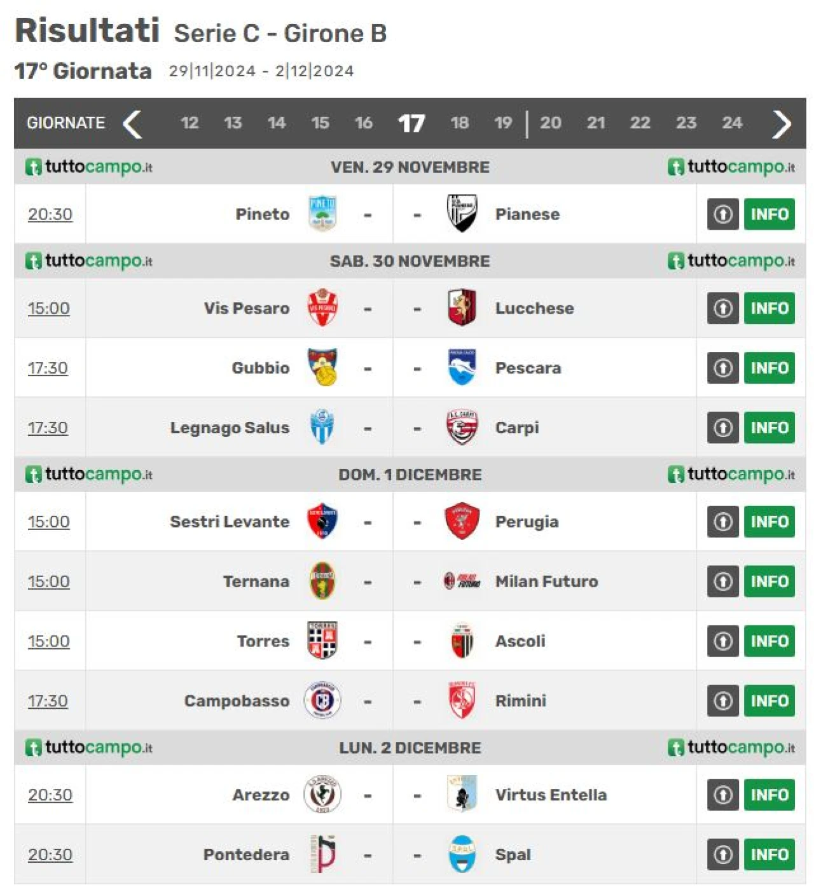Click the Milan Futuro logo

click(462, 582)
